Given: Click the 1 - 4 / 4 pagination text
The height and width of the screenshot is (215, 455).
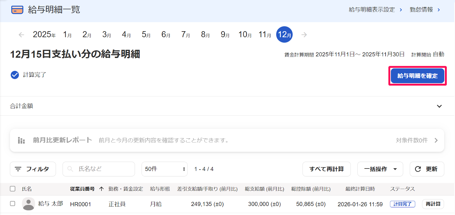Looking at the screenshot, I should coord(204,169).
